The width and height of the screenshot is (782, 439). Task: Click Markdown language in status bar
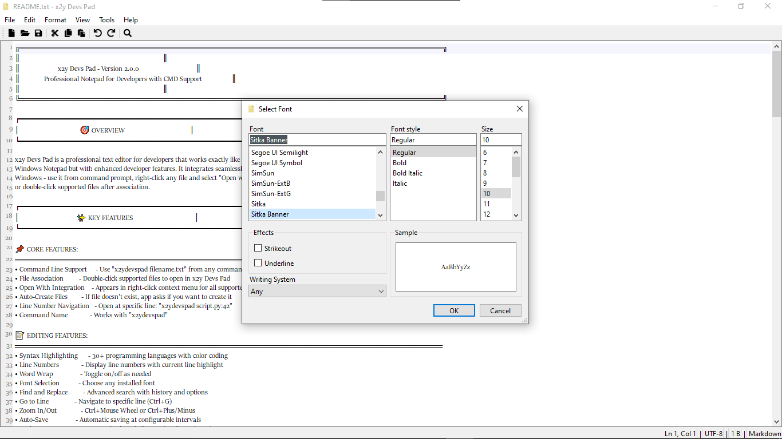tap(764, 434)
